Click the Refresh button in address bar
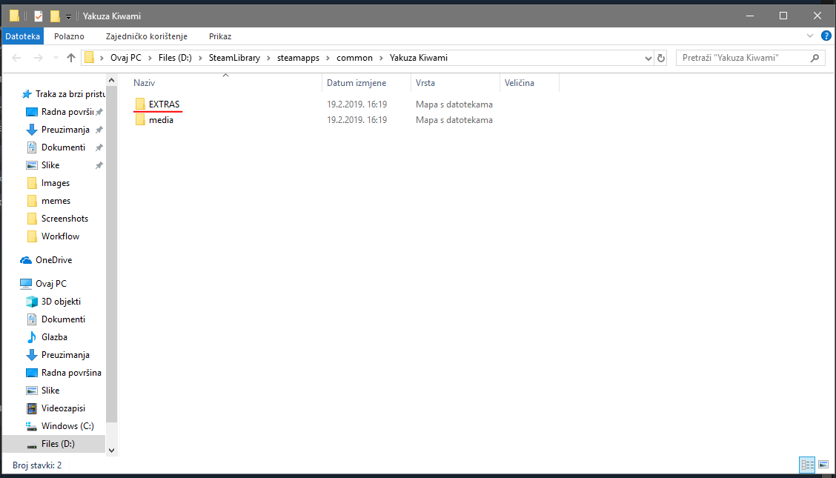The image size is (836, 478). 661,58
